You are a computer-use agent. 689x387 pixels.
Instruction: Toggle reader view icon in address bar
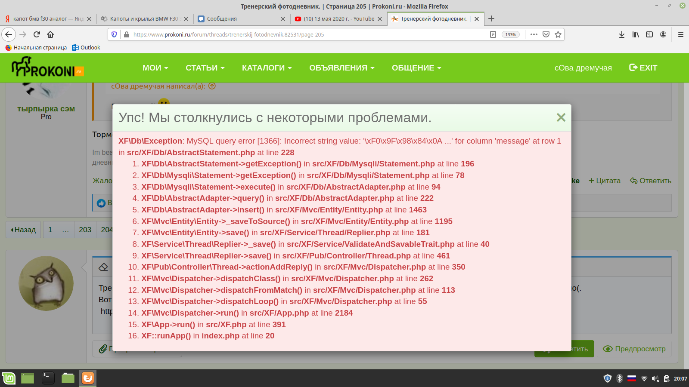point(493,34)
